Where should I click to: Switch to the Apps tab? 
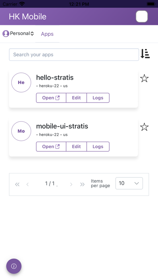pos(47,34)
